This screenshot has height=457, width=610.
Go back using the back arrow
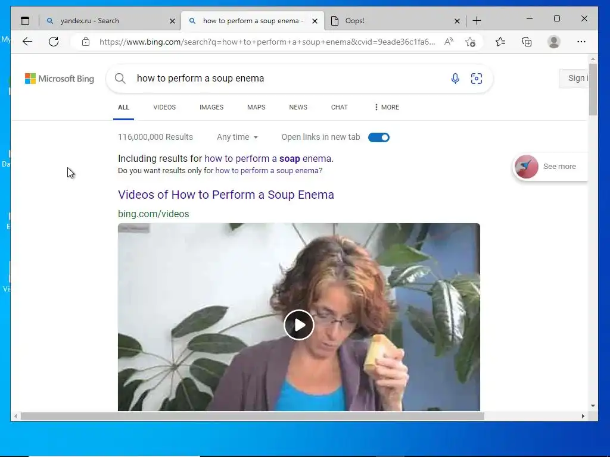tap(27, 42)
